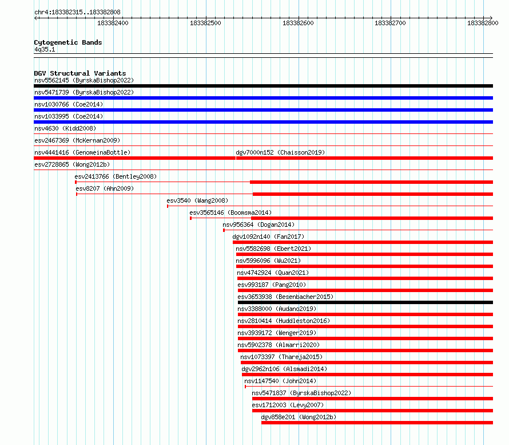This screenshot has height=445, width=509.
Task: Click the red dgv858e201 variant bar
Action: click(377, 423)
